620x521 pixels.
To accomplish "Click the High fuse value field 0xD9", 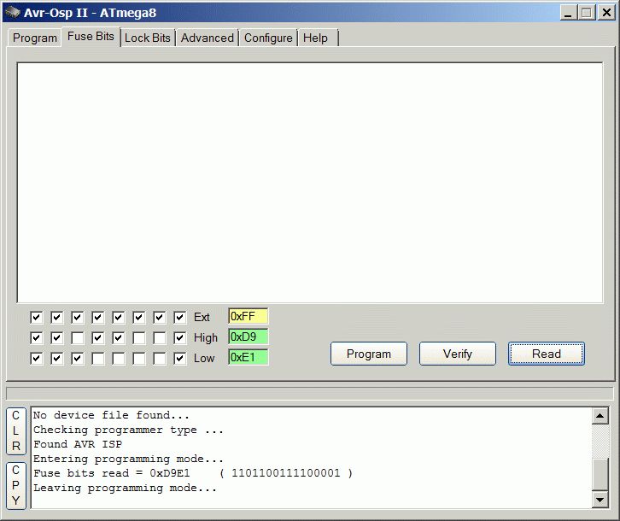I will [248, 337].
